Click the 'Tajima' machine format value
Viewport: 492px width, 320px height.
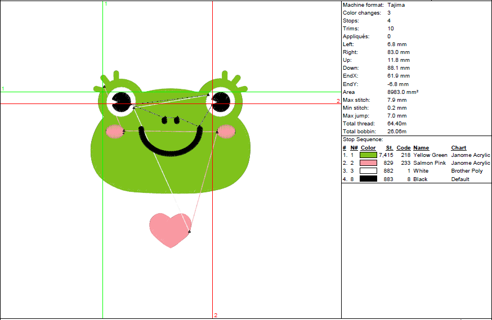click(396, 5)
